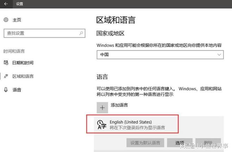232x152 pixels.
Task: Go to 主页 in the sidebar
Action: click(17, 20)
